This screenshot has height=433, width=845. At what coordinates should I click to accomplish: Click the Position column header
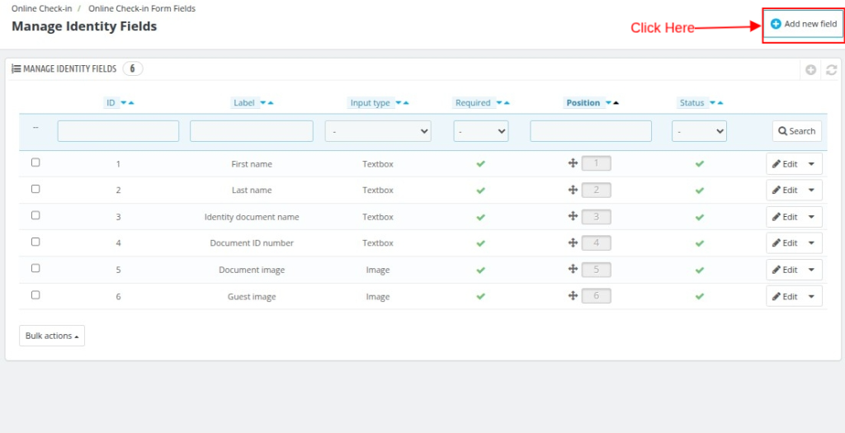click(583, 103)
